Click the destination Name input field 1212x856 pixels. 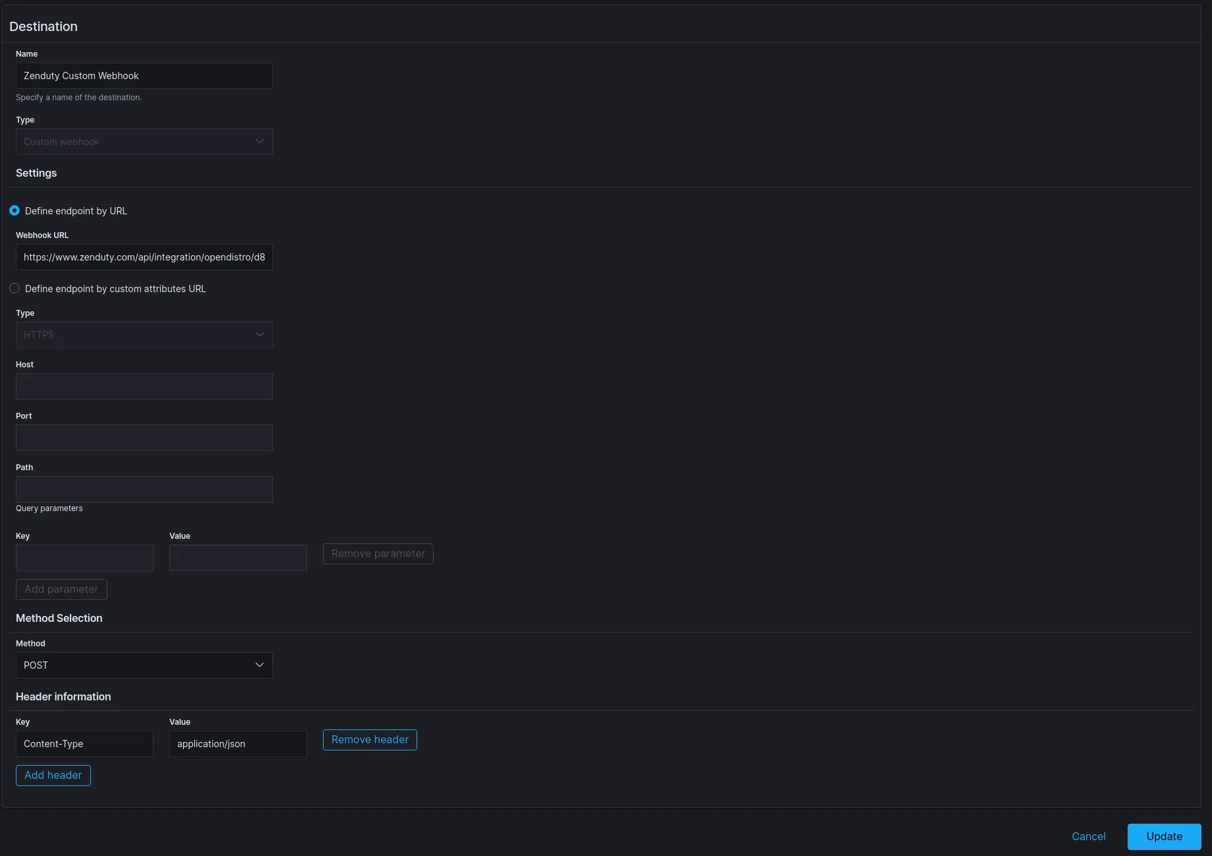tap(144, 76)
